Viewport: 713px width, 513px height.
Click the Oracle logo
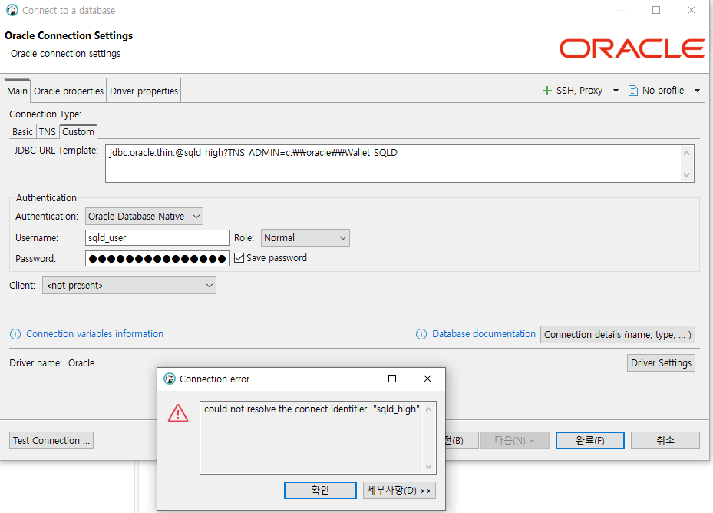tap(632, 48)
